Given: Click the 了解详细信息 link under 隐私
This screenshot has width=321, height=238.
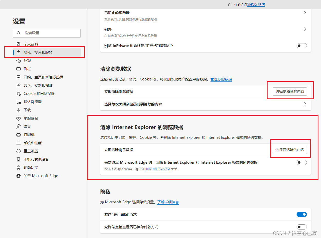Looking at the screenshot, I should point(168,202).
